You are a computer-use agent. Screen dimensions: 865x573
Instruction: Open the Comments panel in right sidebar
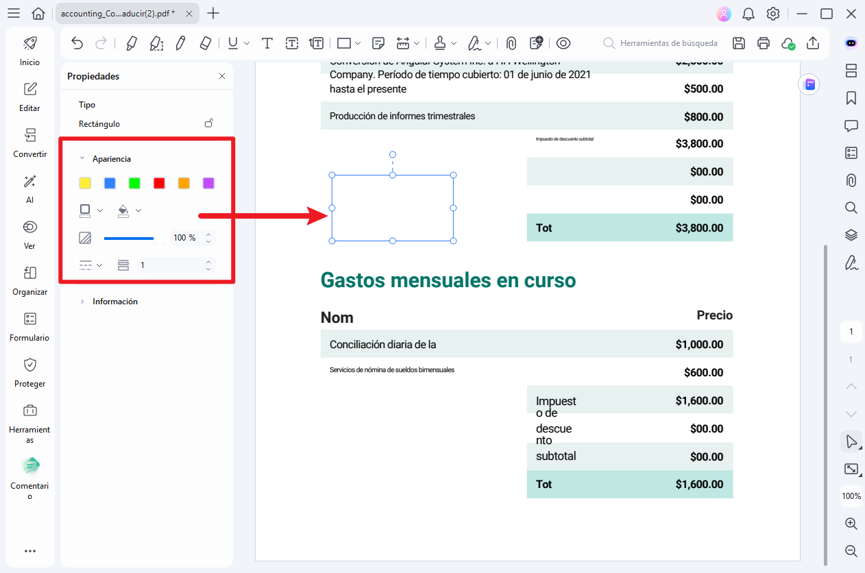(x=851, y=125)
